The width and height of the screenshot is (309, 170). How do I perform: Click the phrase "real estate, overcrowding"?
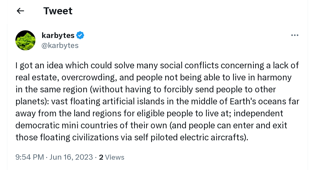[65, 77]
